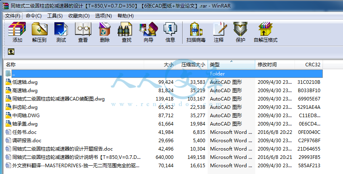This screenshot has width=343, height=174.
Task: Click the 删除 (Delete) toolbar icon
Action: tap(104, 29)
